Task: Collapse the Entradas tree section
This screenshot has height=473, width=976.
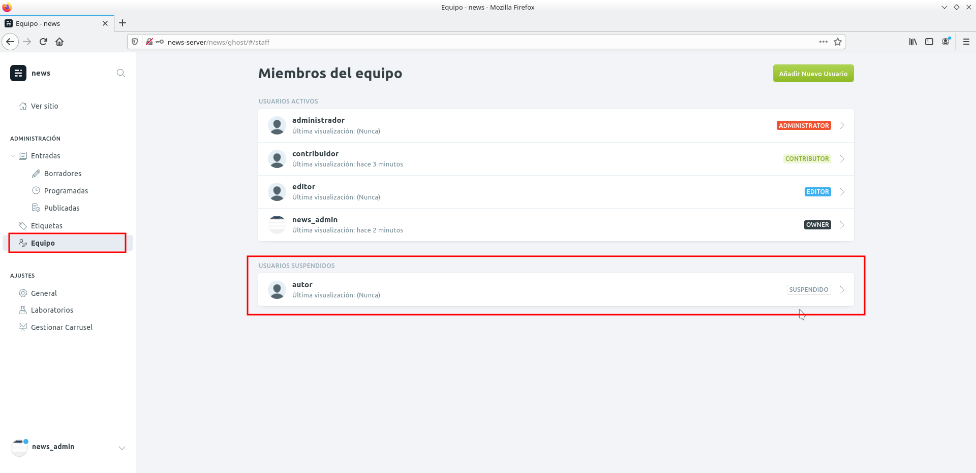Action: [x=13, y=156]
